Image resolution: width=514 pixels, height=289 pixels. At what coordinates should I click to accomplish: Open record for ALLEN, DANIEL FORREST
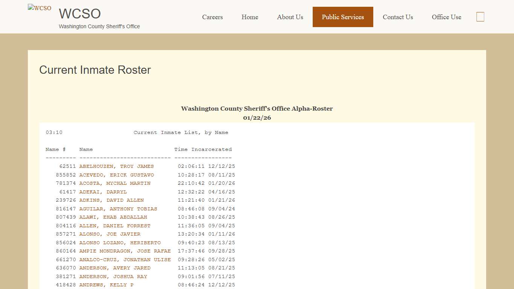(x=115, y=225)
